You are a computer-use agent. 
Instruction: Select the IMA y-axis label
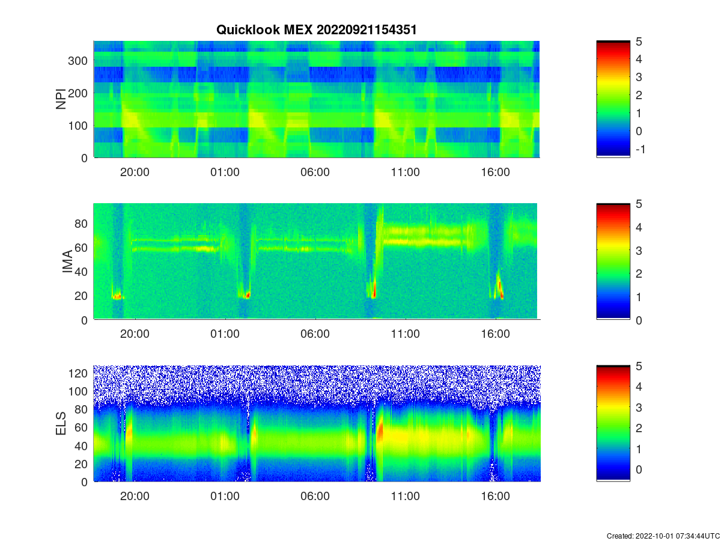(67, 262)
